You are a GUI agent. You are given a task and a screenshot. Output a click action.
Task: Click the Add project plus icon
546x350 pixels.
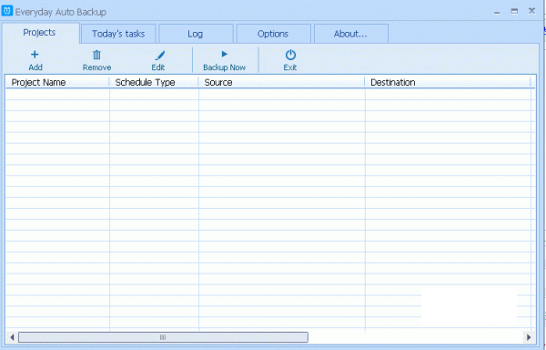(35, 55)
